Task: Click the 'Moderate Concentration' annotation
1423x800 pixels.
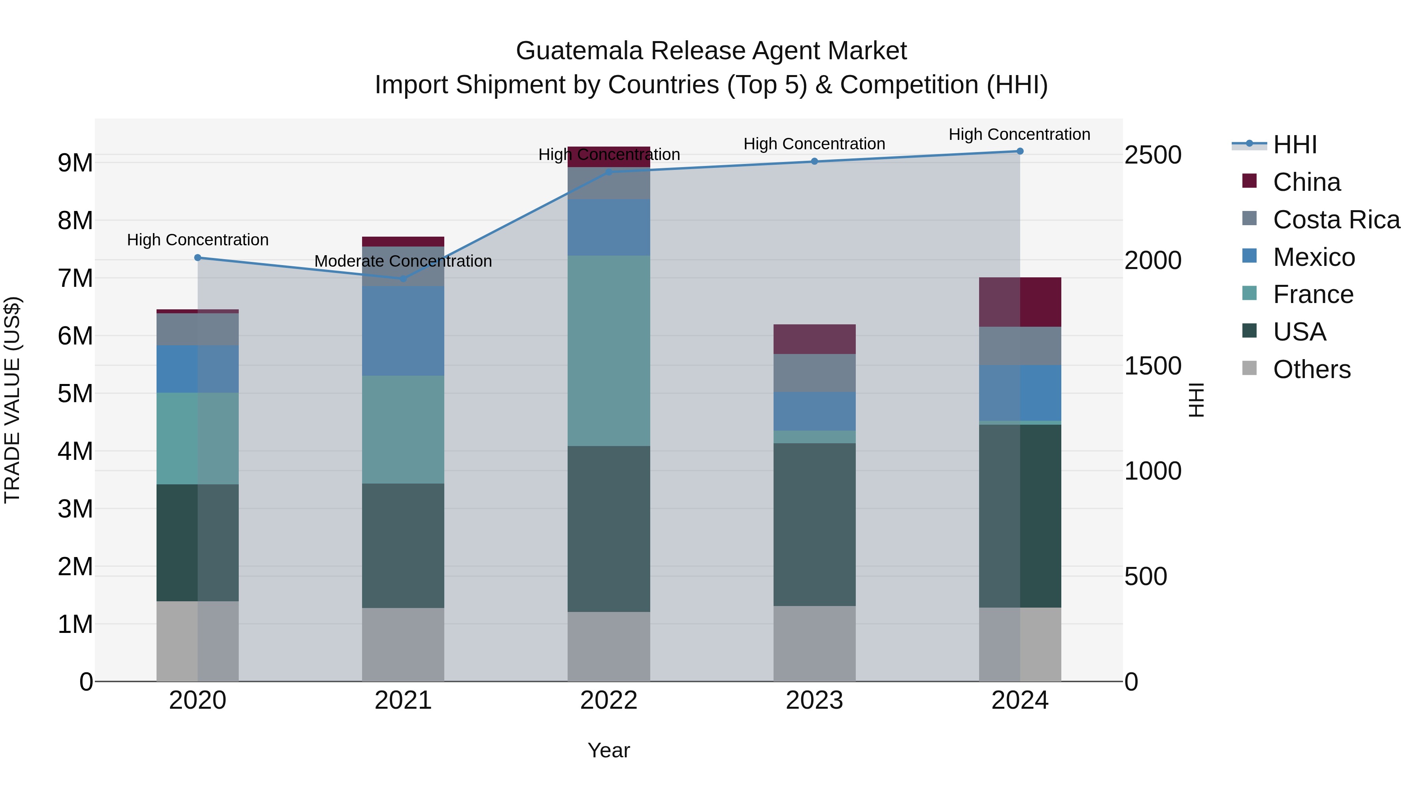Action: pyautogui.click(x=403, y=261)
